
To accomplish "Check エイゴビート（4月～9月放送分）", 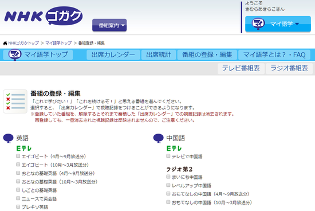I will 18,156.
